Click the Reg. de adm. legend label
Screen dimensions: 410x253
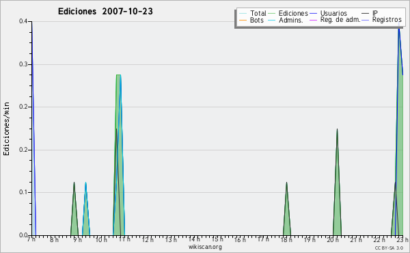340,20
